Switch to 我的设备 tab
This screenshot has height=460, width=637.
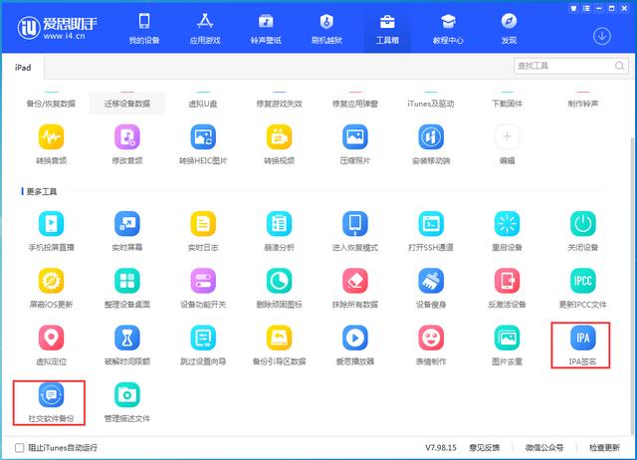point(144,29)
